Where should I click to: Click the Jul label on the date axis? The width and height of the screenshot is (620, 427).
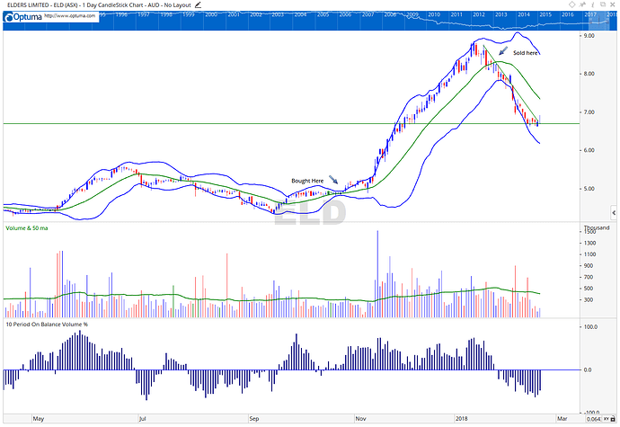pos(143,418)
